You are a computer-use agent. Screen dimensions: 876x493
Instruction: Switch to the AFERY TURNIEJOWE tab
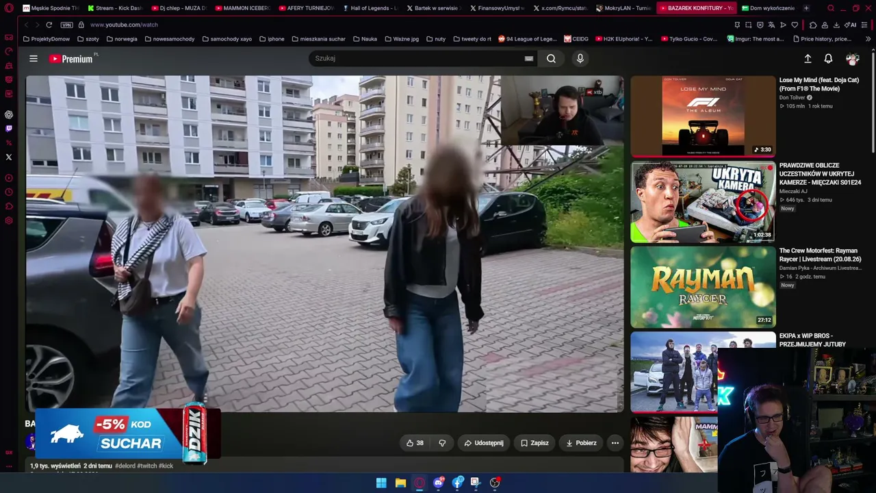306,8
